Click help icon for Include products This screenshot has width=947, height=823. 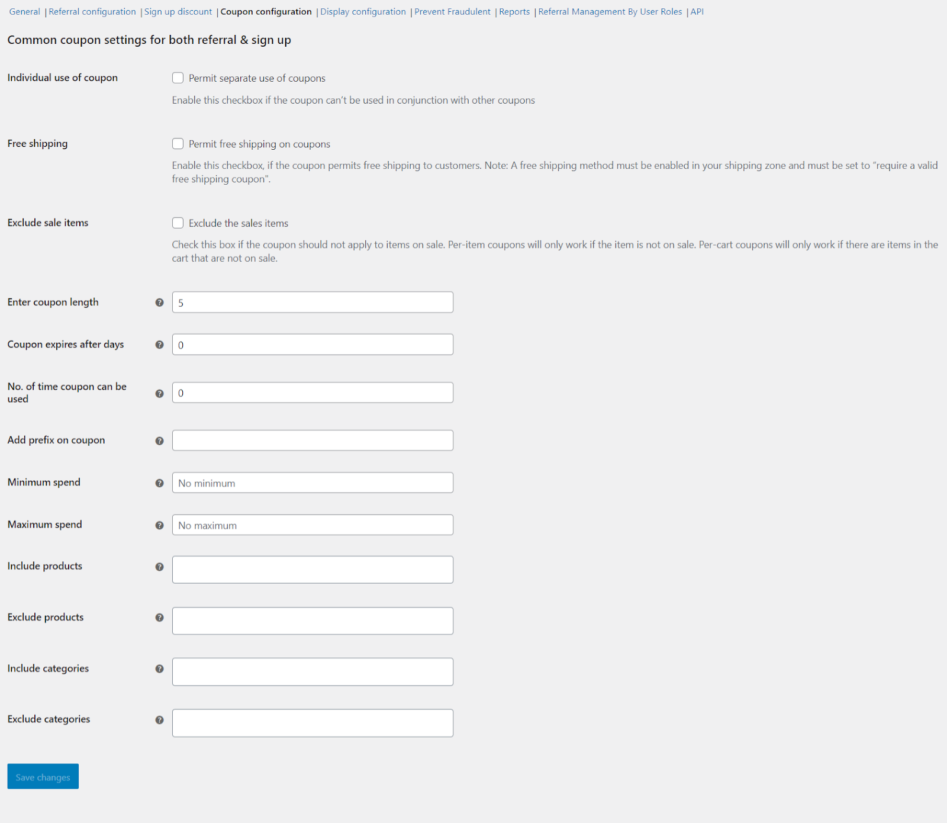pyautogui.click(x=159, y=567)
